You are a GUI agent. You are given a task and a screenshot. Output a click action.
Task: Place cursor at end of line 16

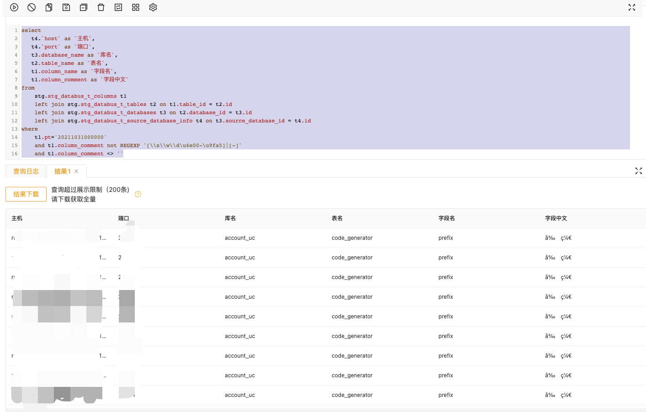[x=123, y=153]
